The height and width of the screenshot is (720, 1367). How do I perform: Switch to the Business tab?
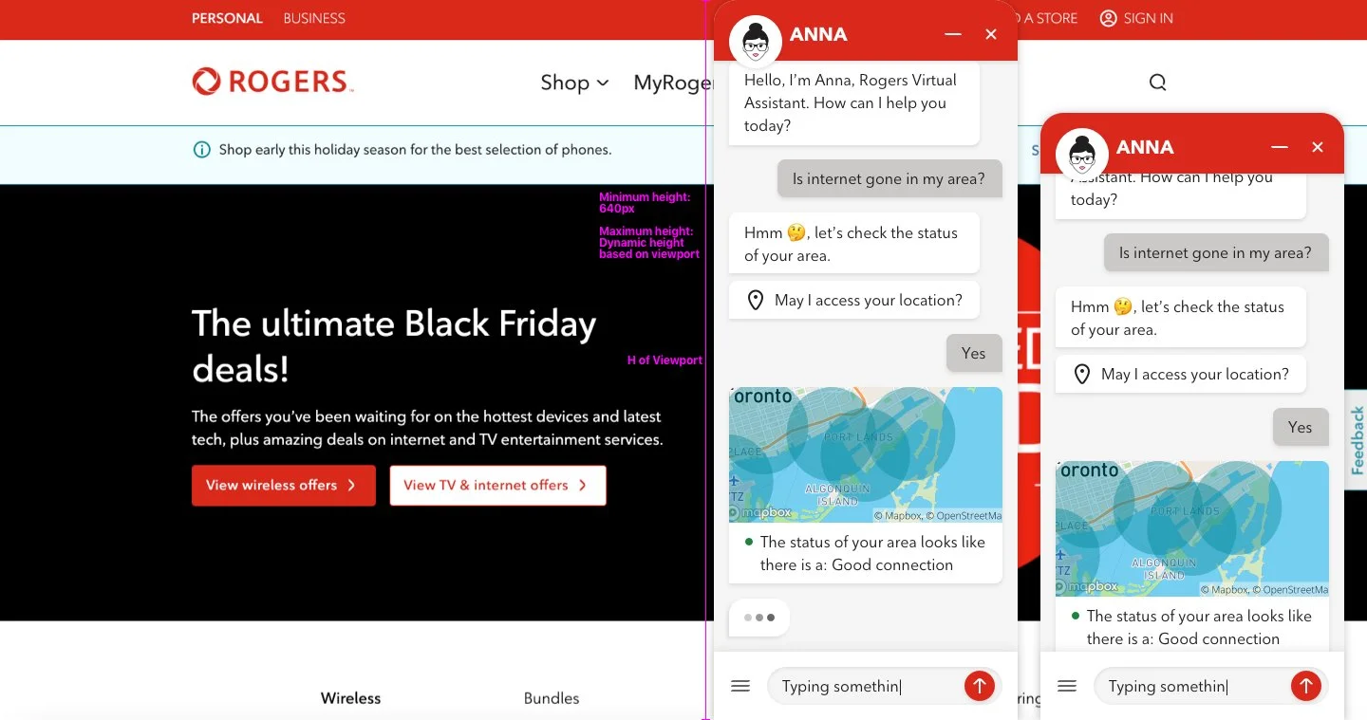pyautogui.click(x=314, y=18)
